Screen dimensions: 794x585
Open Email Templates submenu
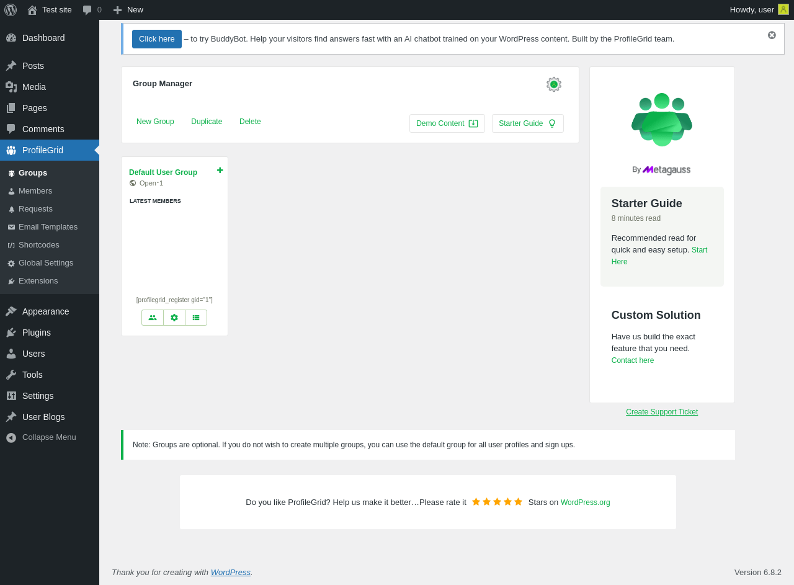(x=50, y=227)
